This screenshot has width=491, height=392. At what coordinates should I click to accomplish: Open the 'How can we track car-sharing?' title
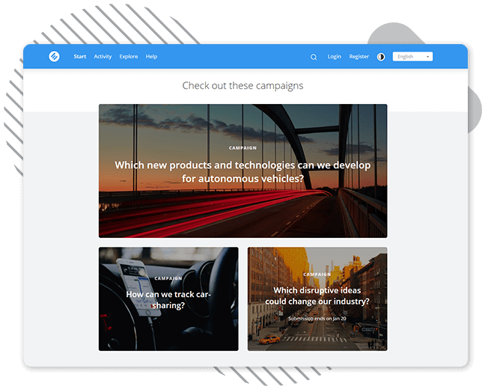[x=168, y=299]
